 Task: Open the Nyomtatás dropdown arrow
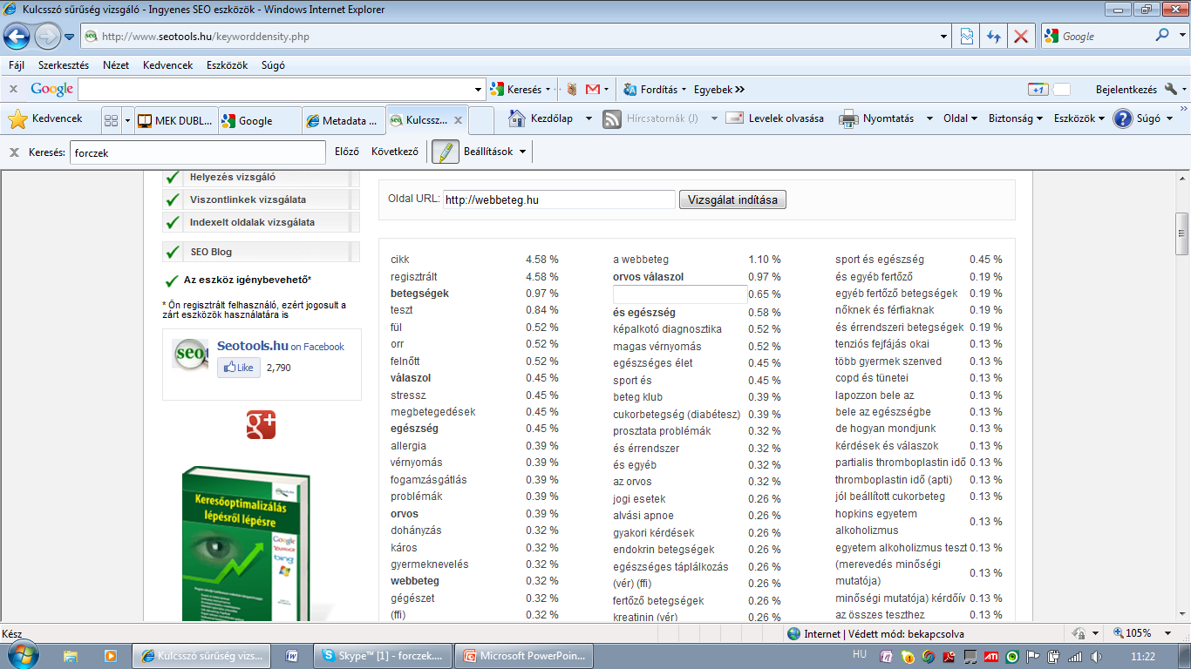[x=929, y=118]
